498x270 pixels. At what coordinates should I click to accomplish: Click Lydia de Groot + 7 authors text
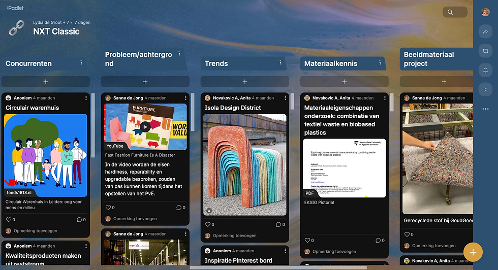point(51,22)
